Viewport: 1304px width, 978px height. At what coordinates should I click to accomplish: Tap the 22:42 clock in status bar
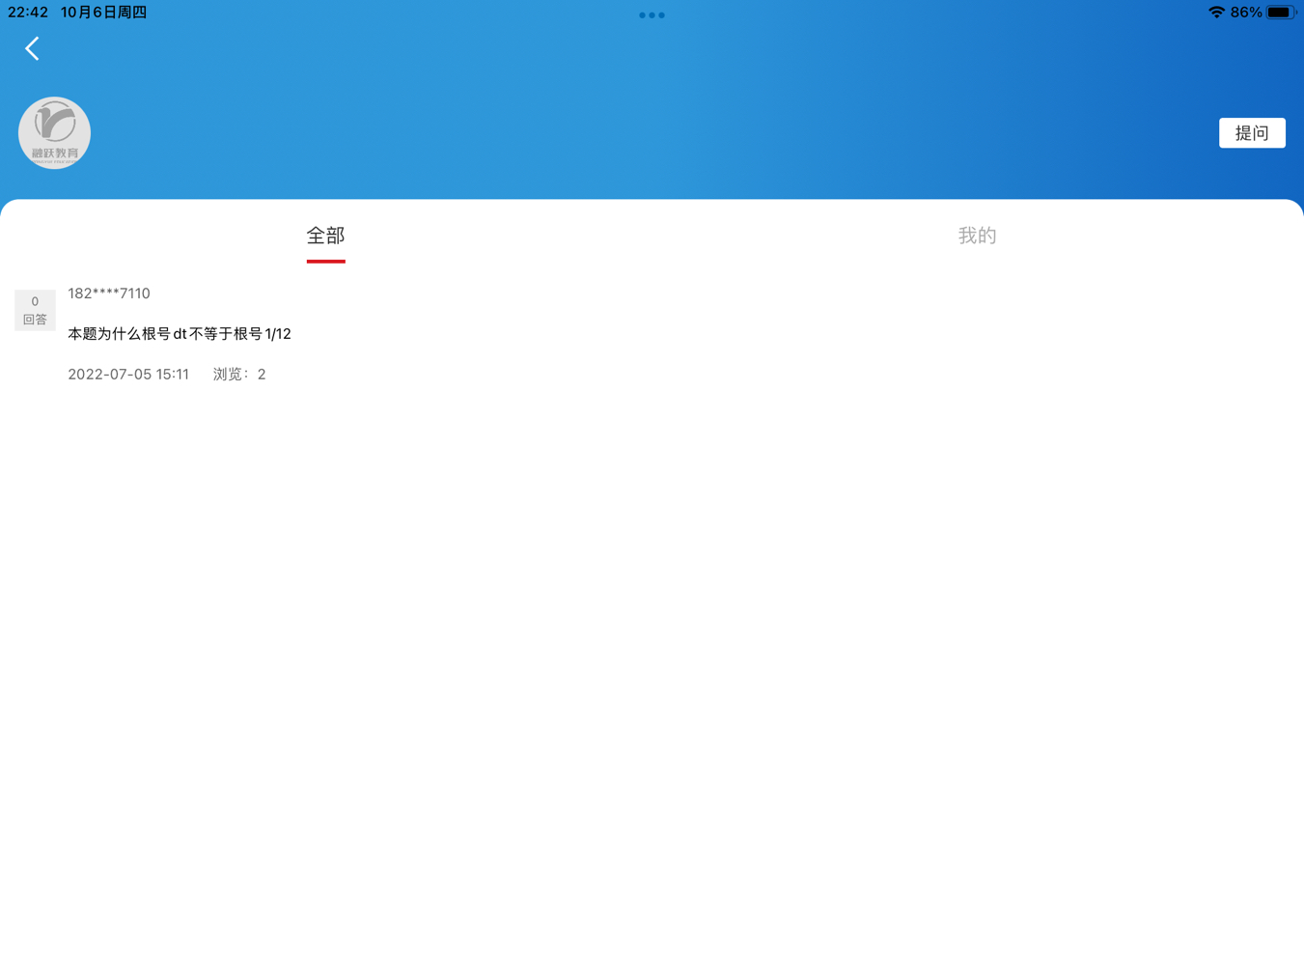tap(28, 13)
